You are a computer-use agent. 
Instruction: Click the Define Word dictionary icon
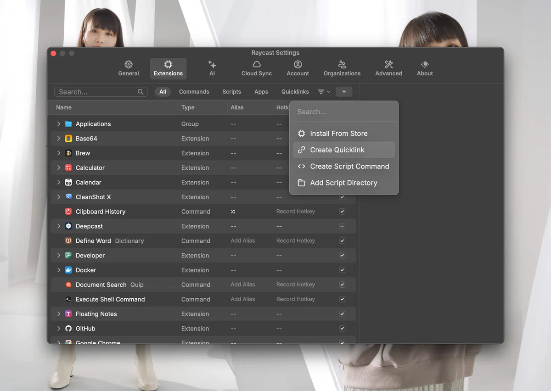click(68, 241)
